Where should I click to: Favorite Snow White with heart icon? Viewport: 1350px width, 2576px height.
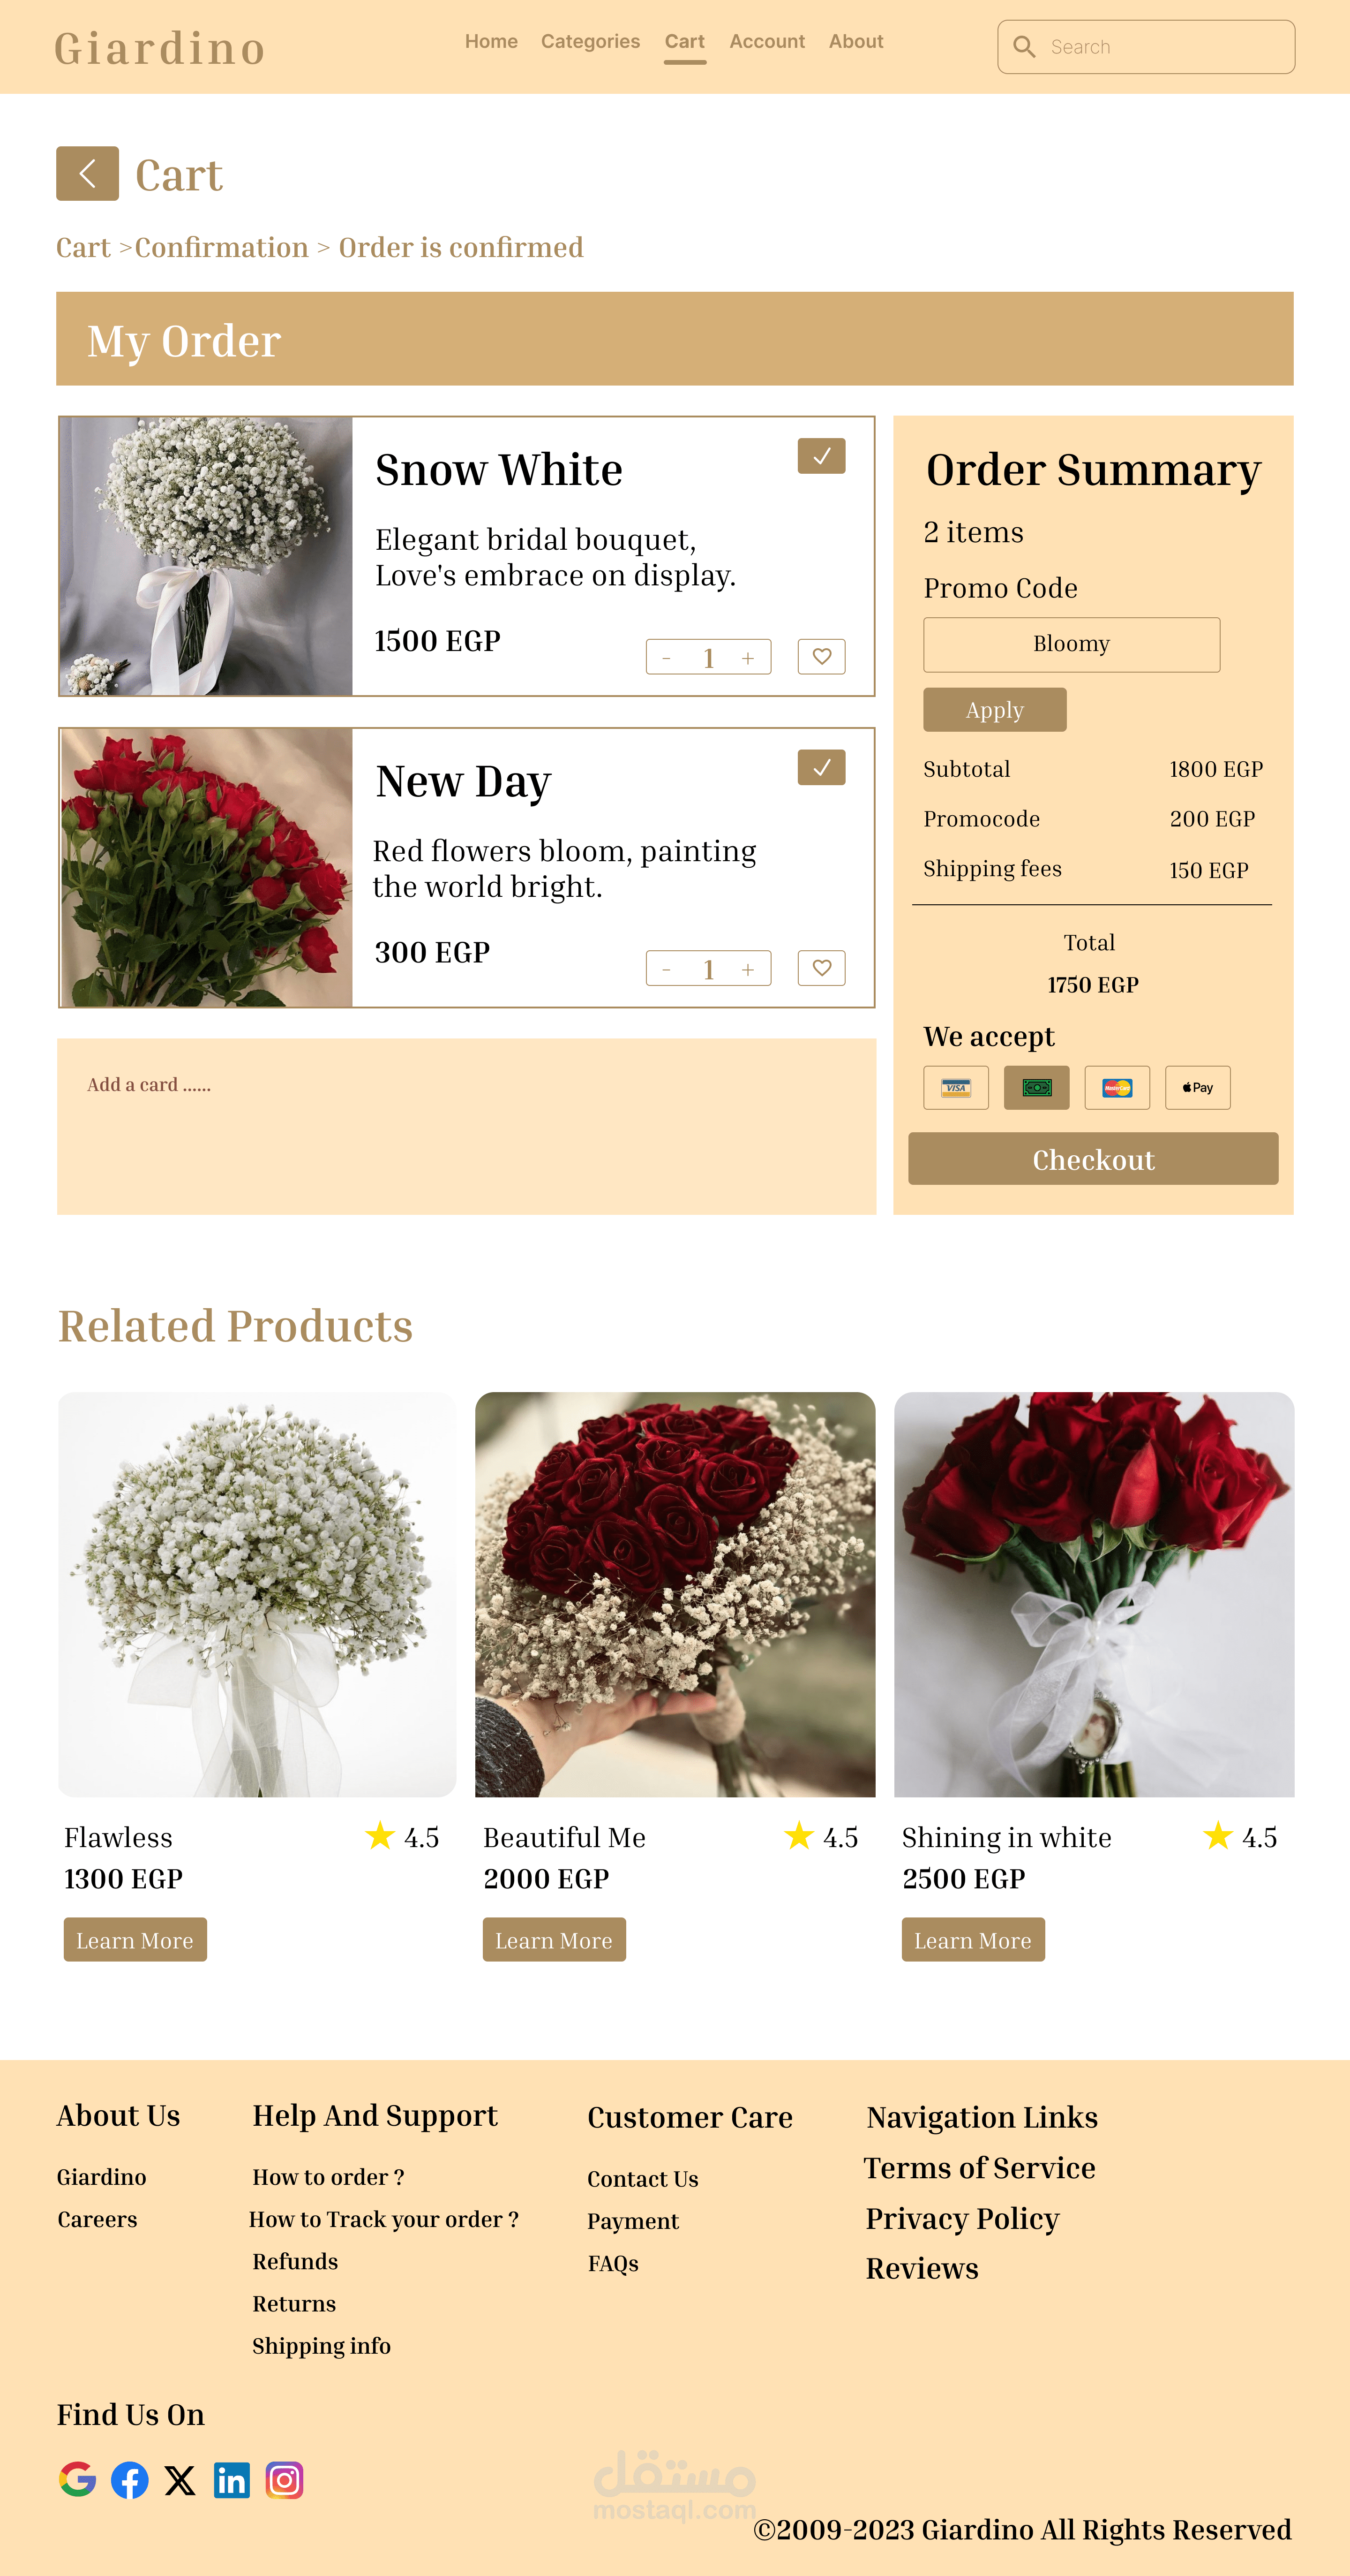point(821,656)
